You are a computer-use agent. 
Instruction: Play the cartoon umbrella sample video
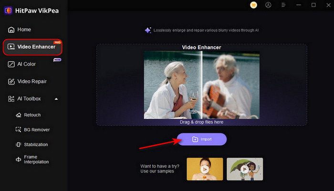(245, 169)
